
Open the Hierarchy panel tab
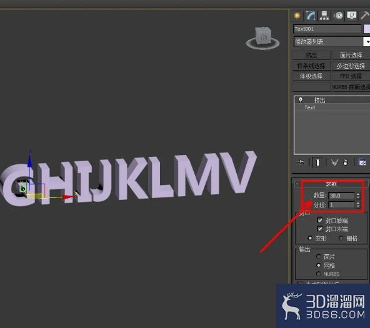tap(324, 16)
